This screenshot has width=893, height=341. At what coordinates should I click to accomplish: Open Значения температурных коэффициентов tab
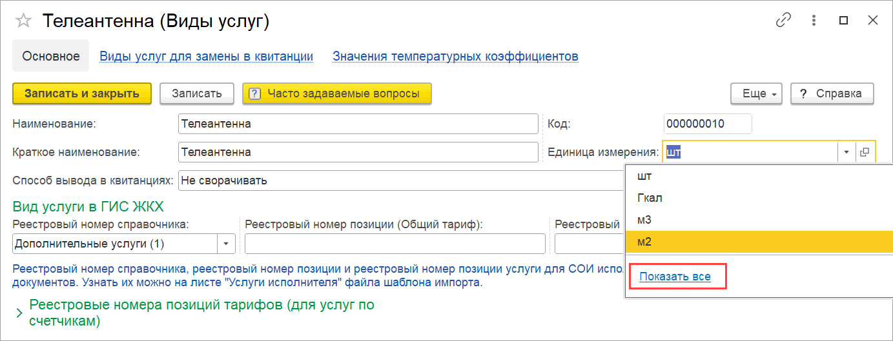pos(455,56)
